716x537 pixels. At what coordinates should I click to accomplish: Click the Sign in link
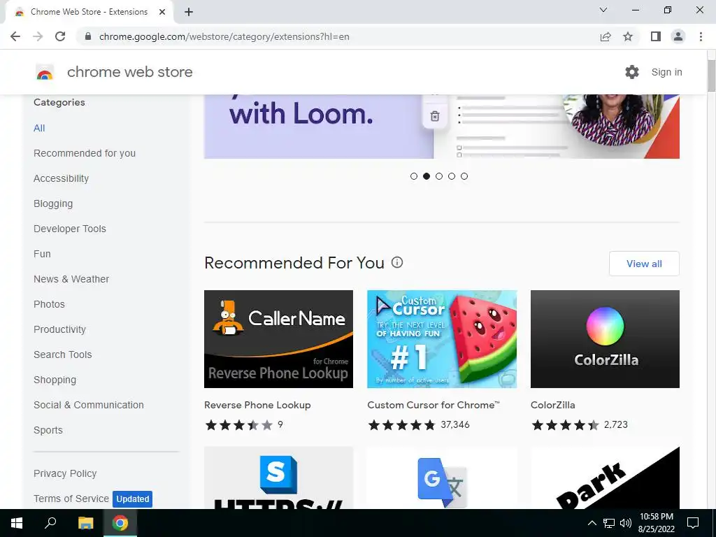666,72
